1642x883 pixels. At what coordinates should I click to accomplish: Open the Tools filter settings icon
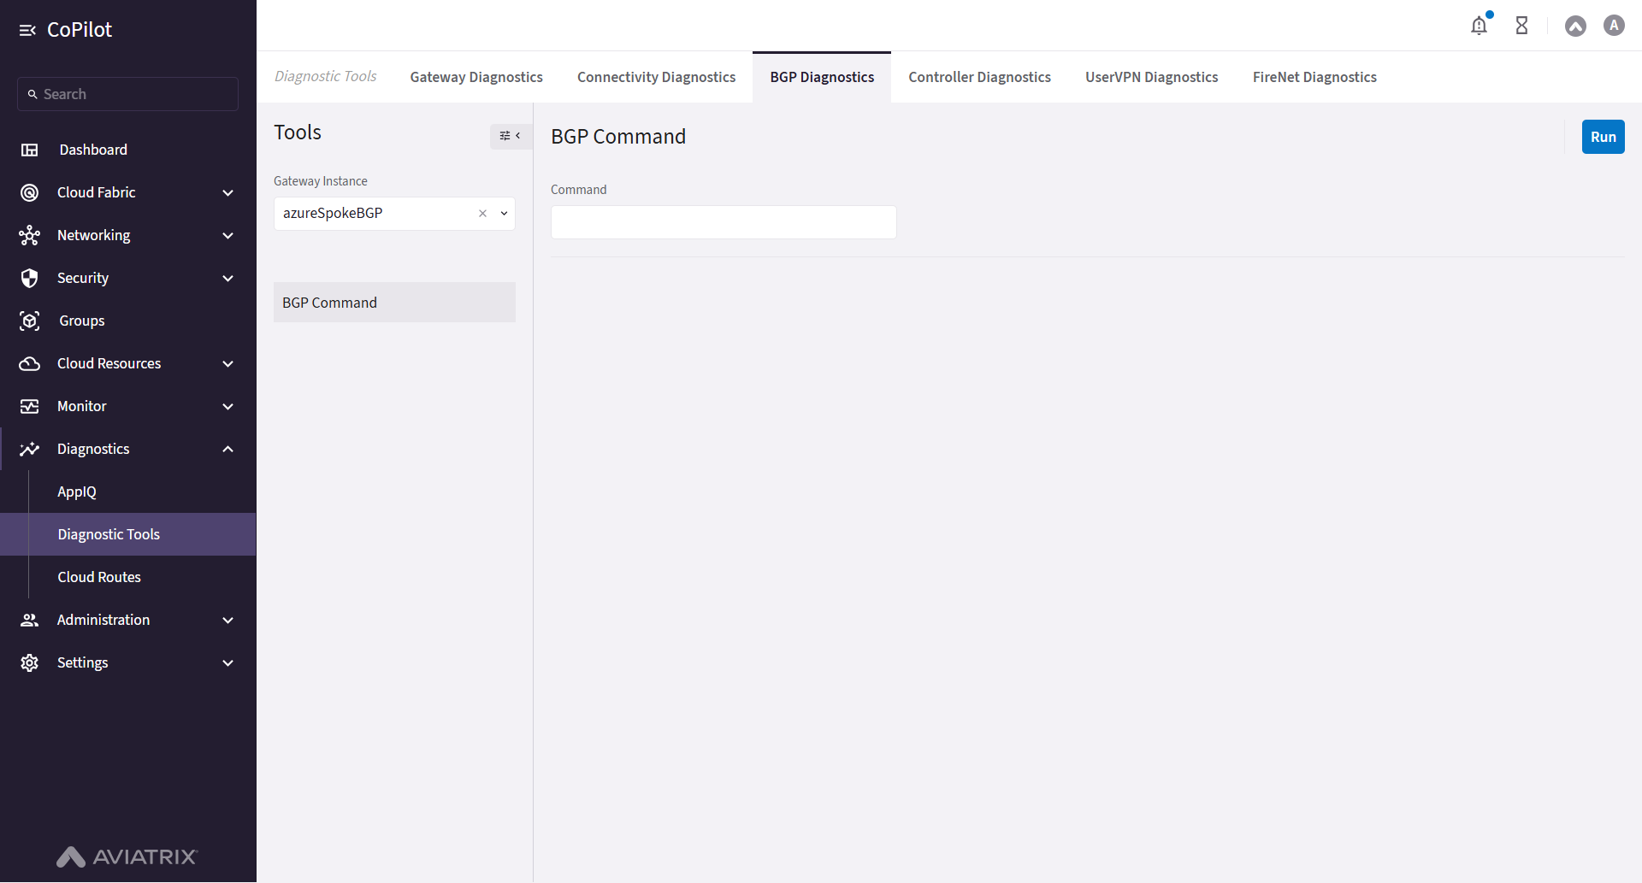[505, 136]
